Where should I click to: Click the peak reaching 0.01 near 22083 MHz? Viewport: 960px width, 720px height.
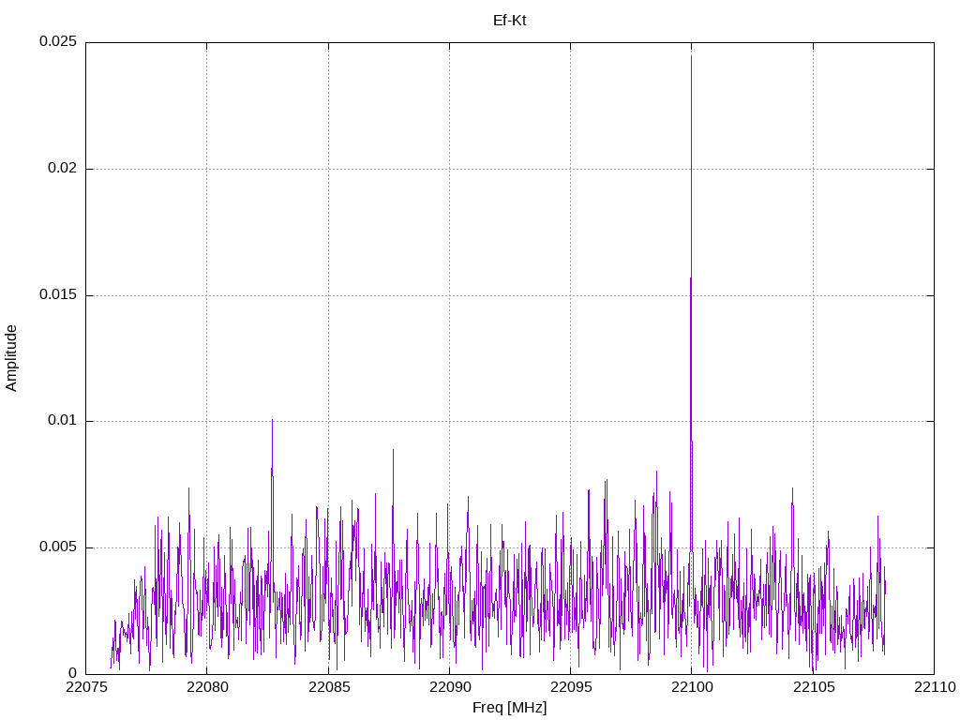pyautogui.click(x=273, y=422)
